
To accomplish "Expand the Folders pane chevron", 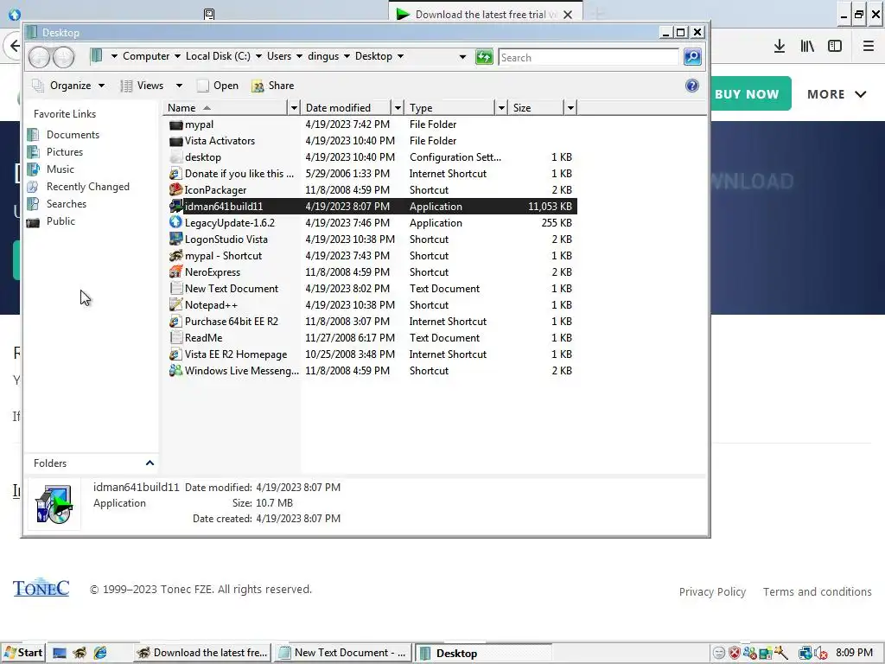I will [150, 463].
